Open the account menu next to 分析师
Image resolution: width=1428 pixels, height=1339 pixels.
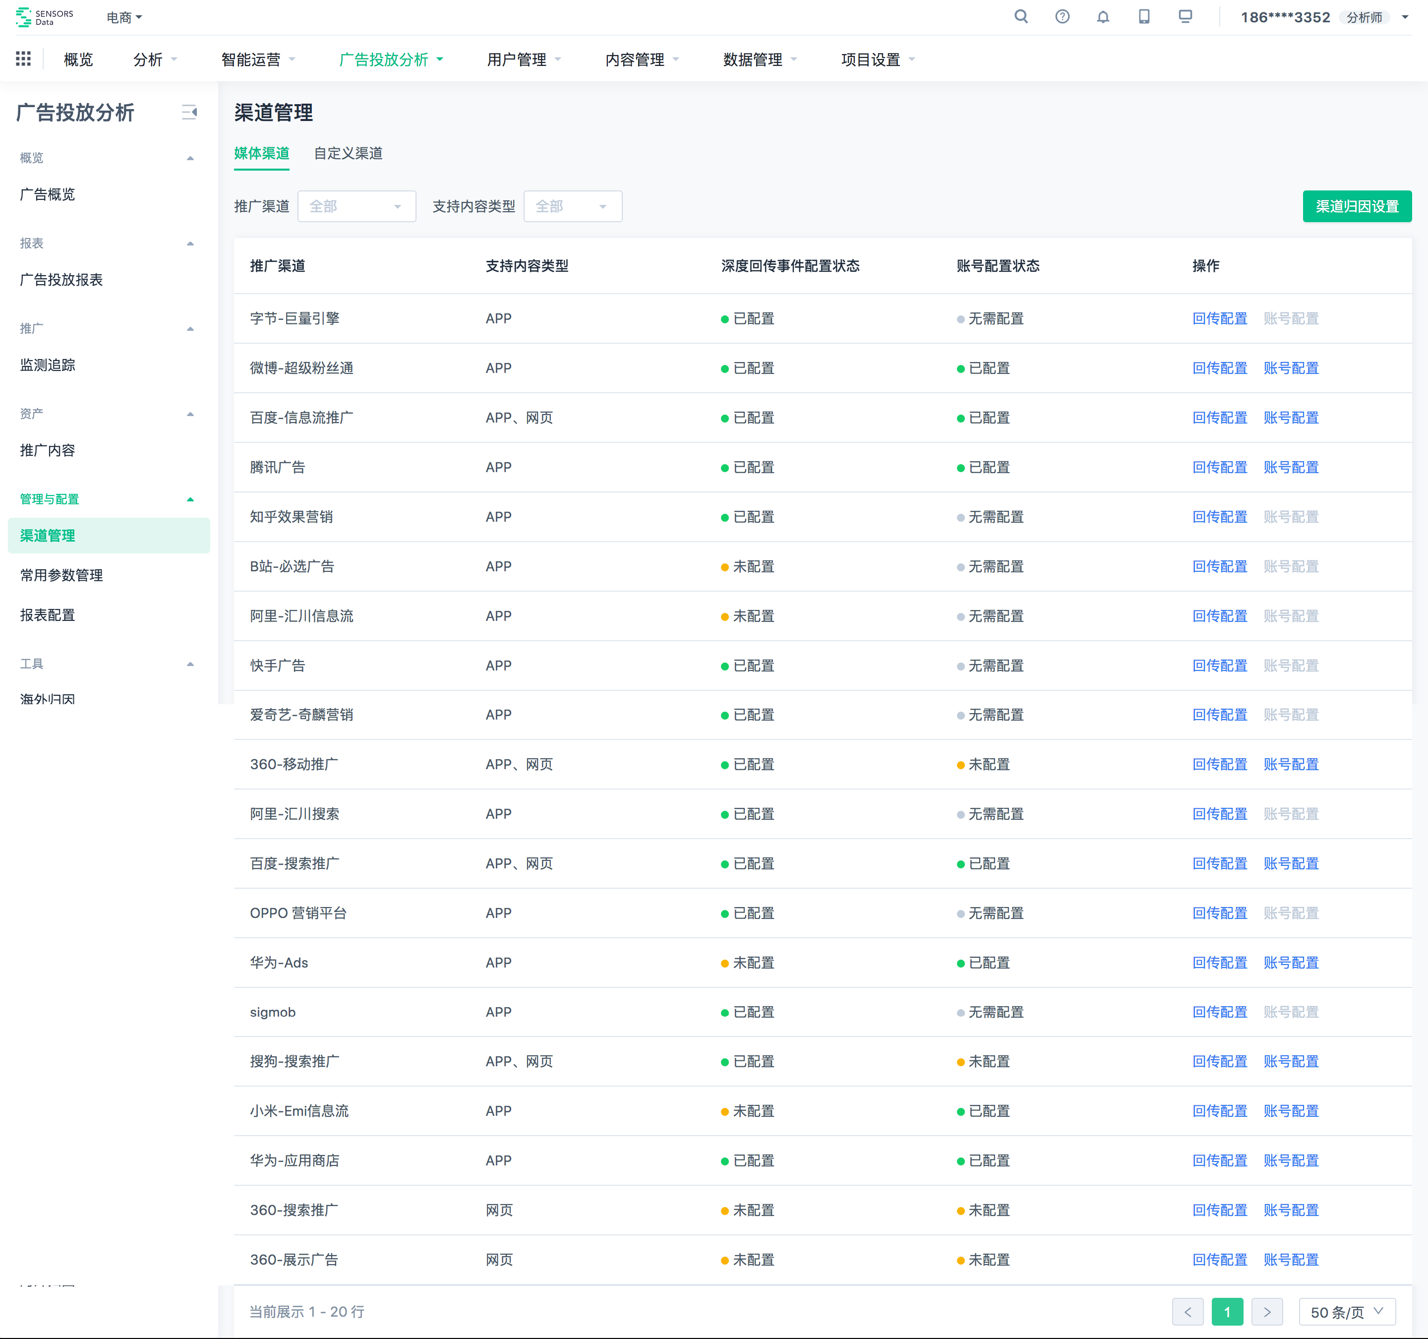tap(1405, 17)
